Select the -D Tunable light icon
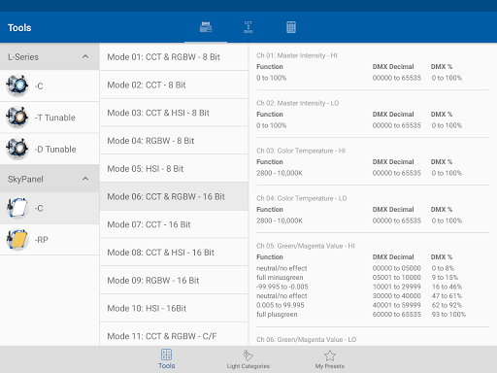Screen dimensions: 497x373 17,149
